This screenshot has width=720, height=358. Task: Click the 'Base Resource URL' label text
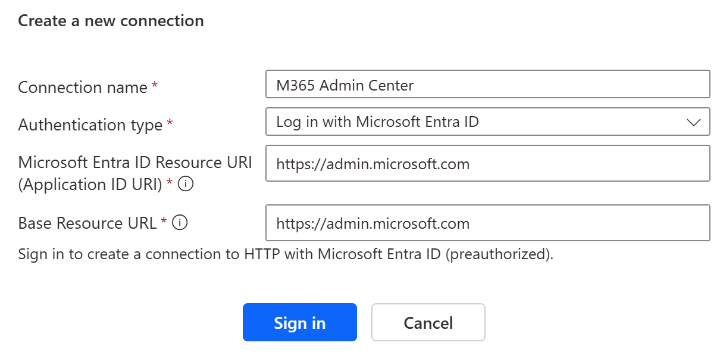pos(87,223)
